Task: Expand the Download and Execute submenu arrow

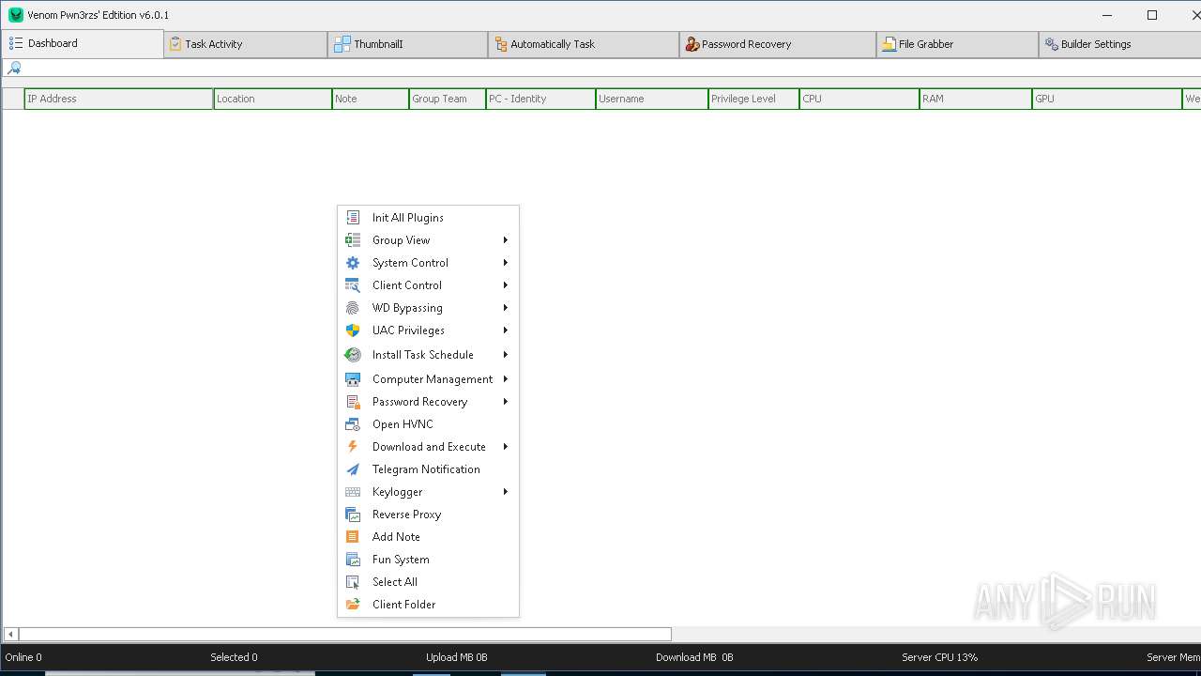Action: pos(505,447)
